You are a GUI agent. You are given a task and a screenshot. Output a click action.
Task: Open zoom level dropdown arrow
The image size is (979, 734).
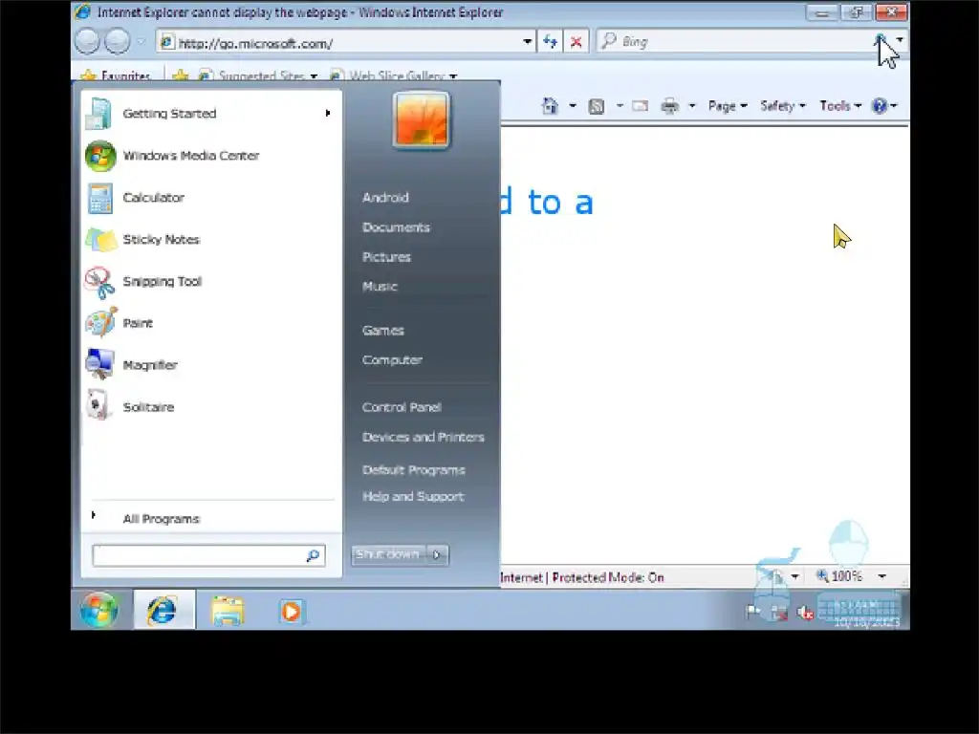(x=881, y=576)
